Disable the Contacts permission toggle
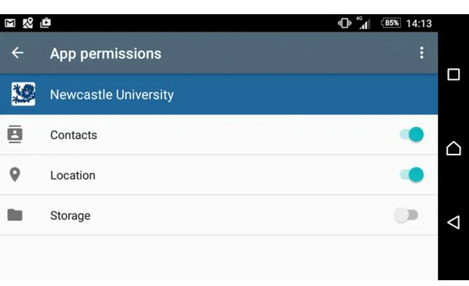Viewport: 469px width, 286px height. pyautogui.click(x=411, y=135)
